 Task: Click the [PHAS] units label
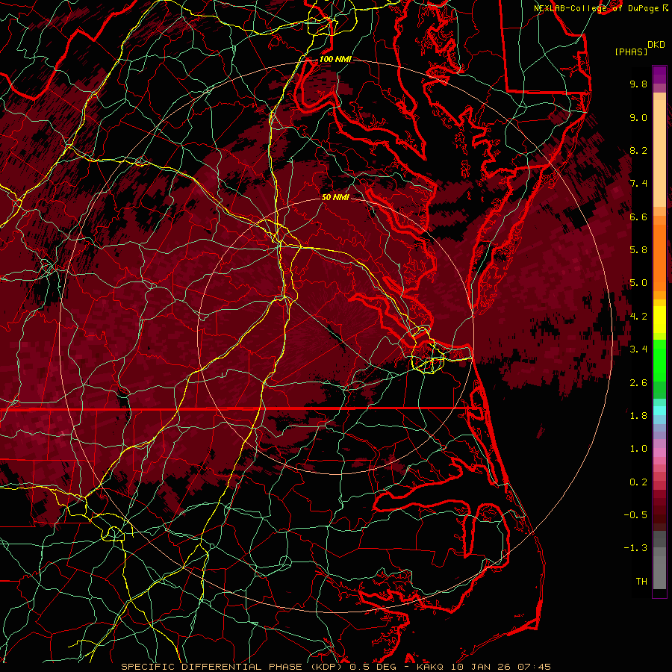click(x=631, y=52)
